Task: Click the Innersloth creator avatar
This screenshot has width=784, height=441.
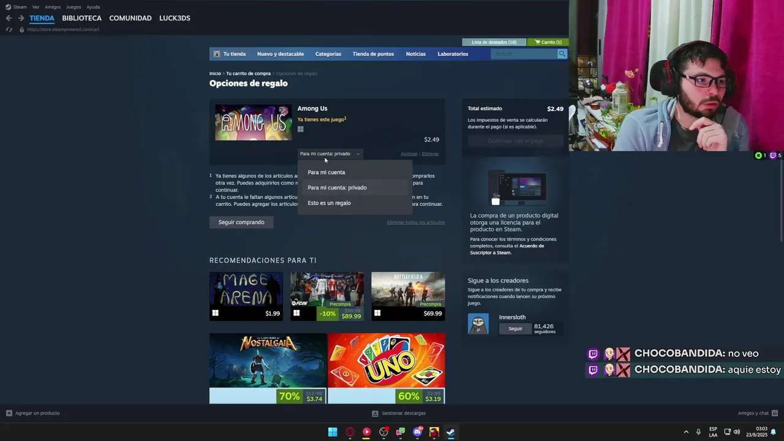Action: (478, 324)
